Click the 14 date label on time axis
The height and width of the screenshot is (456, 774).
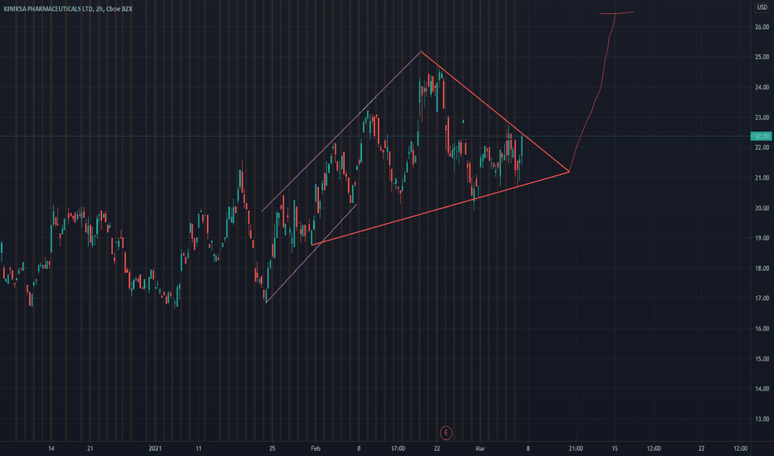[x=51, y=449]
